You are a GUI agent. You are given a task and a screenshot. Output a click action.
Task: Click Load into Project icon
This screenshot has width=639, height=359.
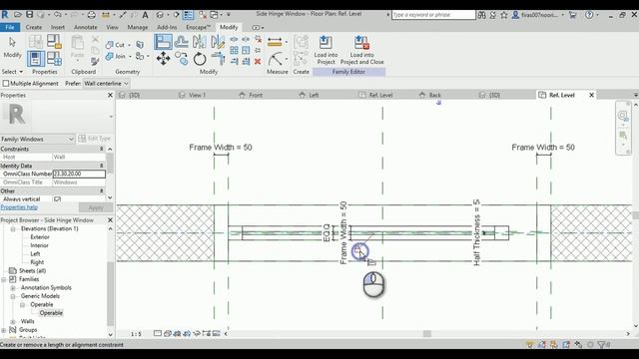point(325,42)
